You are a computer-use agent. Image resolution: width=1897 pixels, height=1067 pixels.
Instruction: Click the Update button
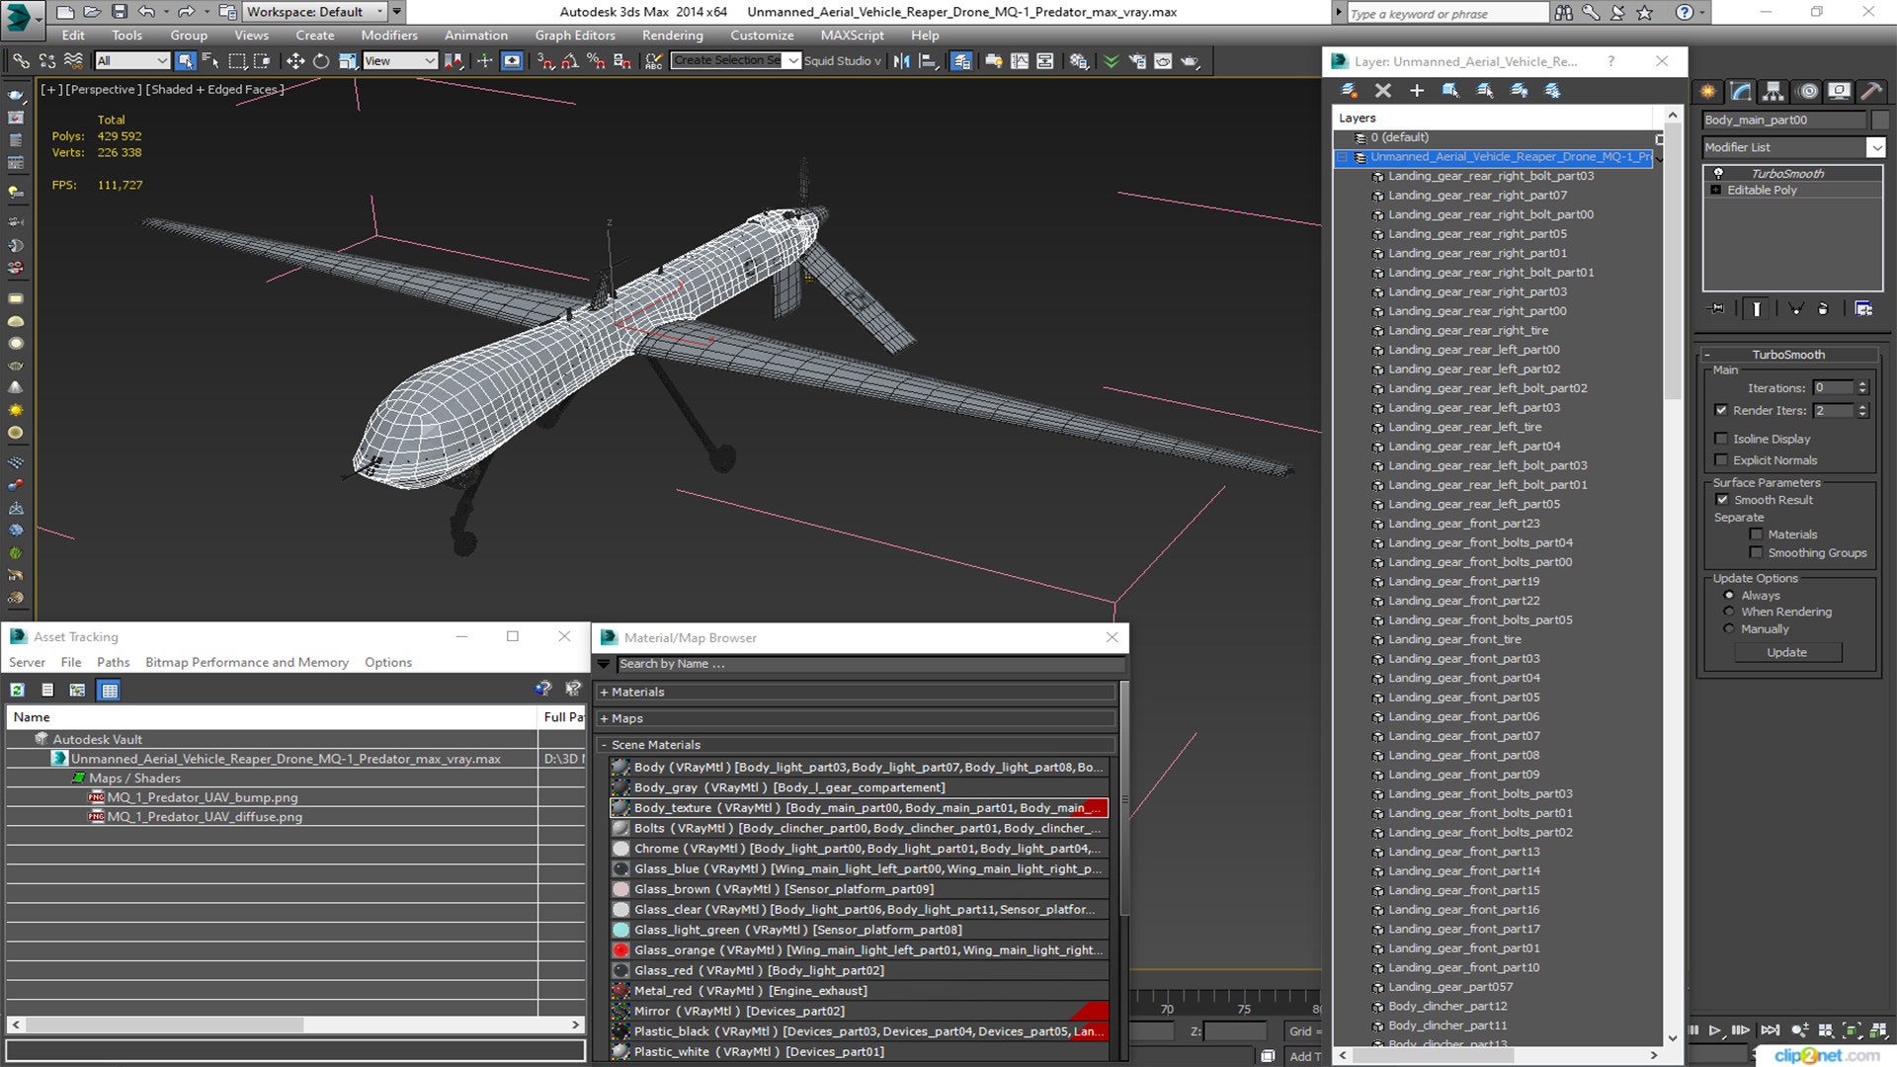[x=1786, y=653]
